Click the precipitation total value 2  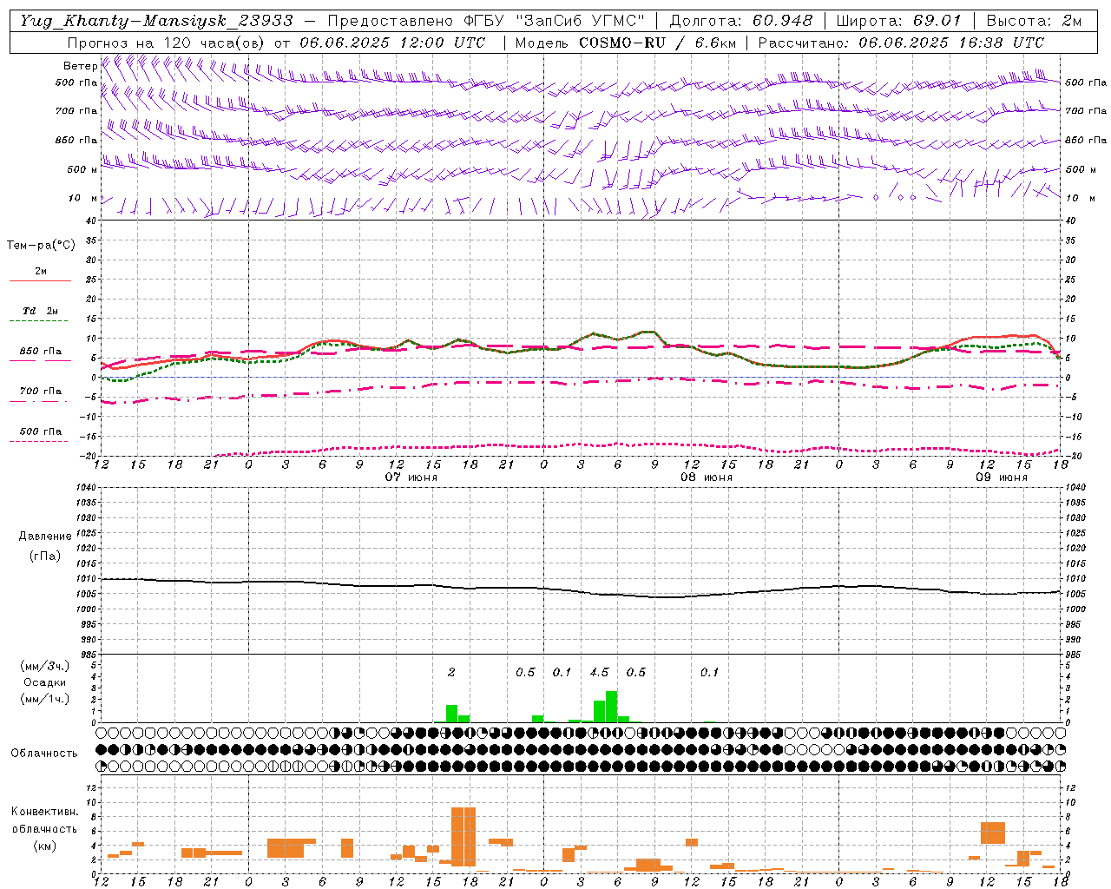[451, 673]
